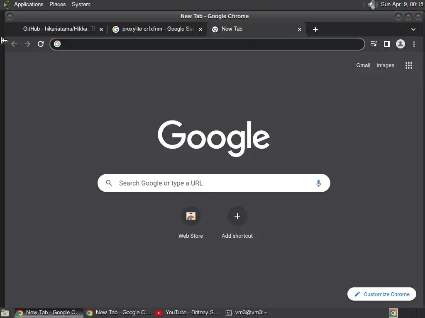Image resolution: width=425 pixels, height=318 pixels.
Task: Open the Gmail link
Action: pos(363,65)
